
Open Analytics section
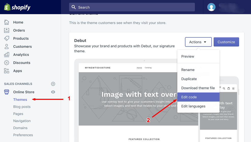(x=21, y=55)
